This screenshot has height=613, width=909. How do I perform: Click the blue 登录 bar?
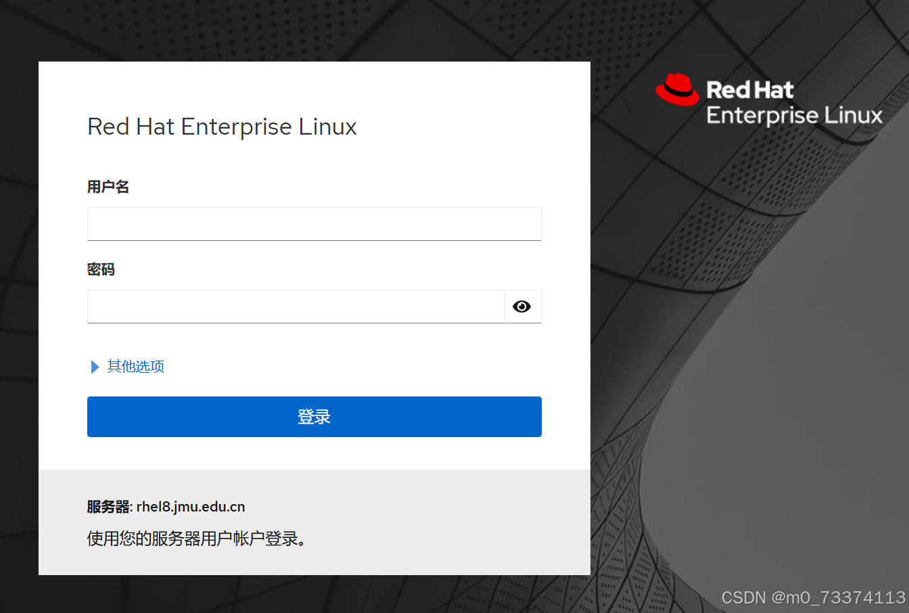(314, 416)
